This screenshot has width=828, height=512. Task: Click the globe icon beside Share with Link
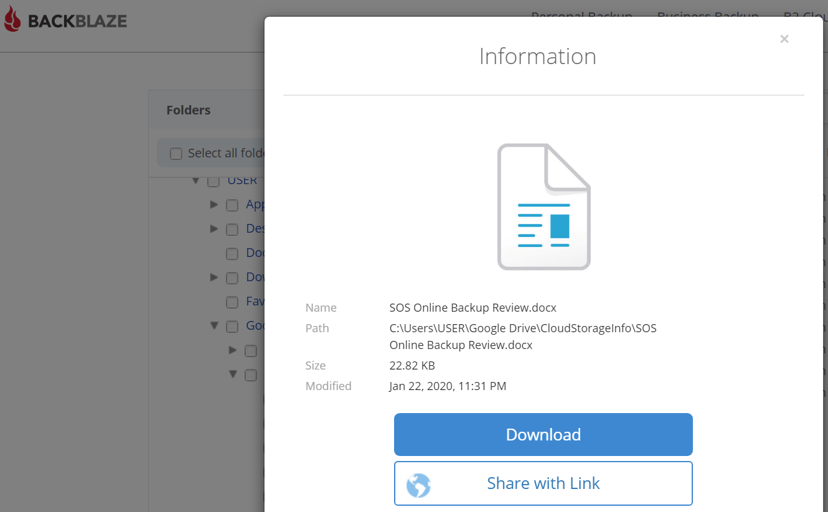point(418,483)
